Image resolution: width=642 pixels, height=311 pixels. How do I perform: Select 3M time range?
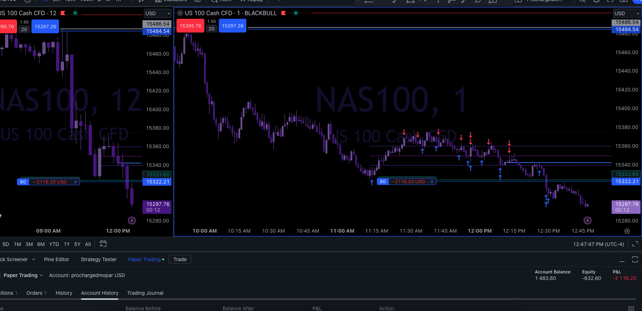[x=29, y=244]
